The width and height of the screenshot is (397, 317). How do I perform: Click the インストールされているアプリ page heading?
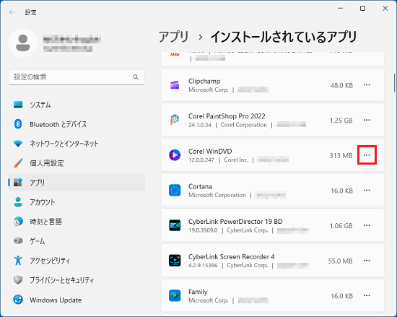point(284,37)
